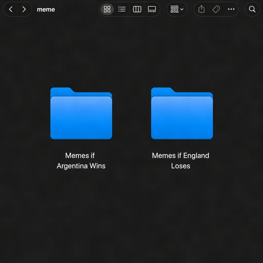Switch to column view
This screenshot has width=263, height=263.
pyautogui.click(x=137, y=9)
